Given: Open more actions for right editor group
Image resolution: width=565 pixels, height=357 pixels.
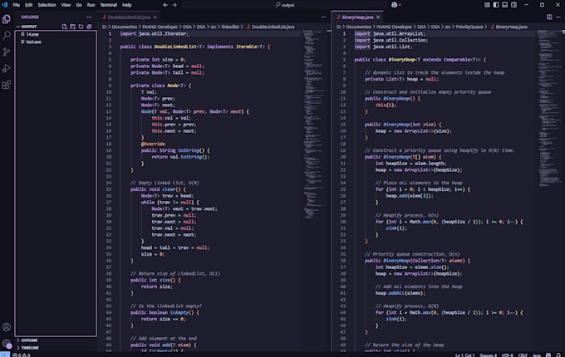Looking at the screenshot, I should pyautogui.click(x=558, y=17).
